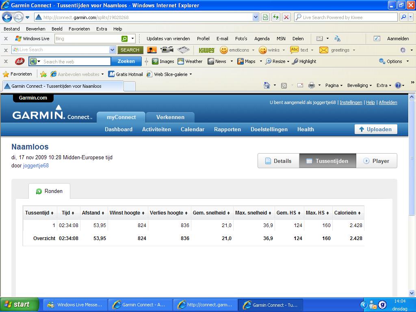Click the Compatibility View icon in address bar
Screen dimensions: 416x312
[x=265, y=17]
